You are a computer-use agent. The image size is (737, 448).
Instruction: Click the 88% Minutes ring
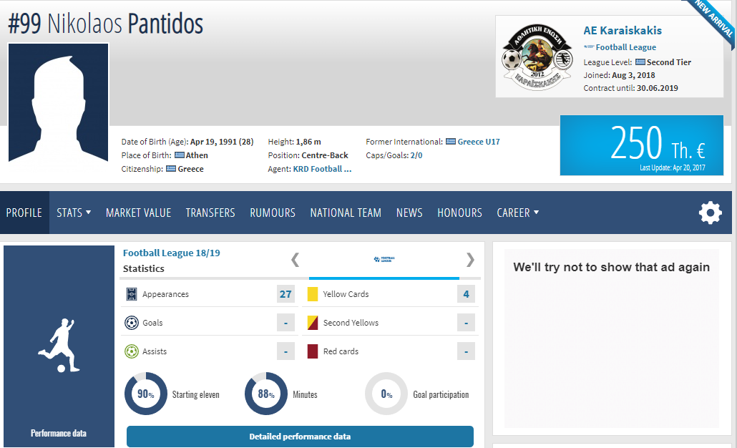tap(266, 394)
